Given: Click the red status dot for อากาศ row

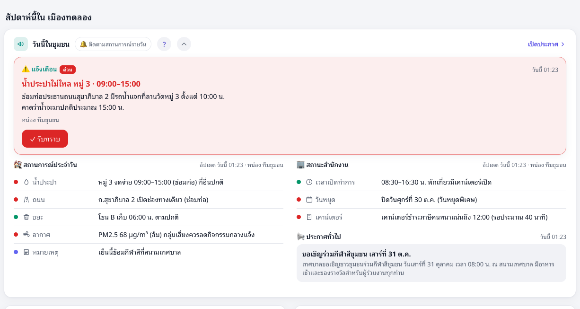Looking at the screenshot, I should point(16,235).
